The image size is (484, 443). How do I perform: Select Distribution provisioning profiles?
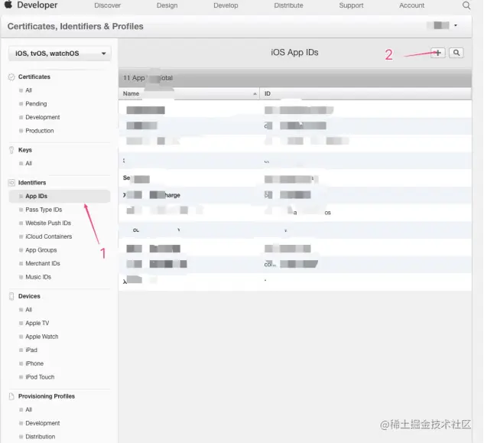point(40,437)
